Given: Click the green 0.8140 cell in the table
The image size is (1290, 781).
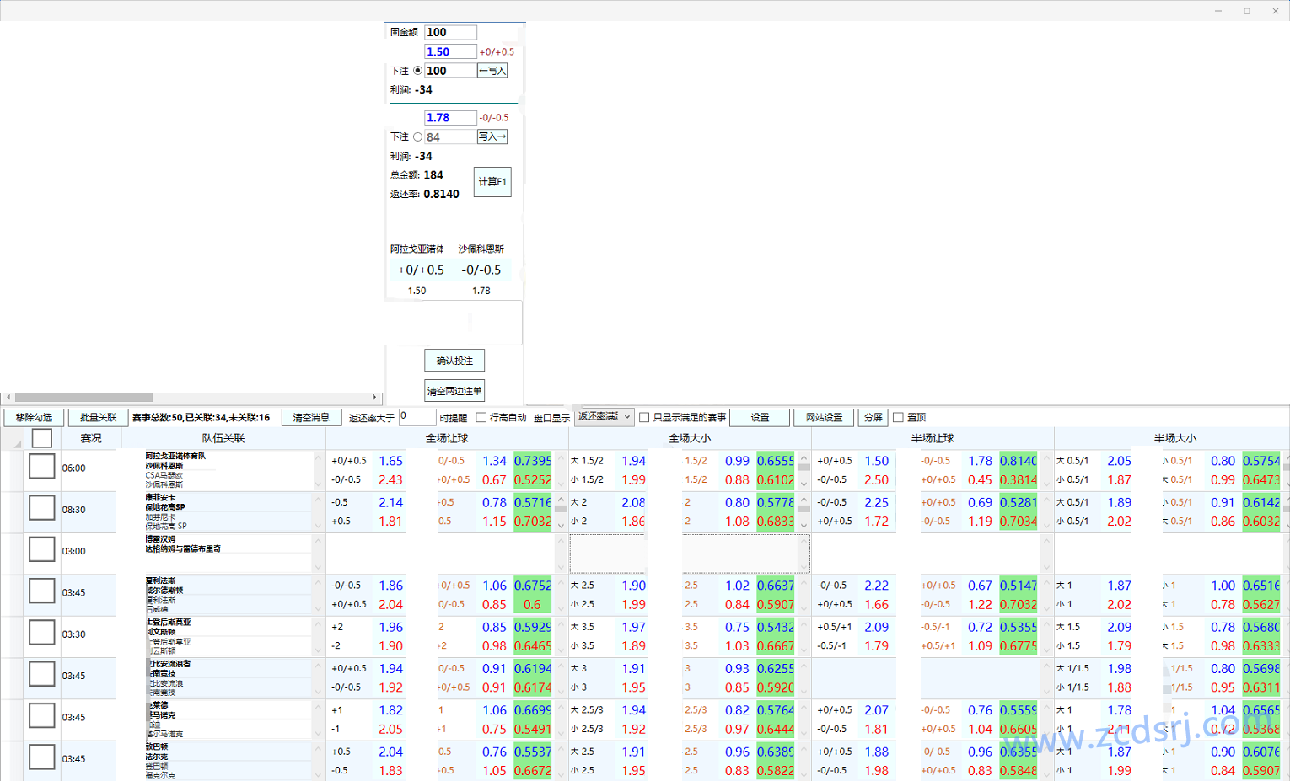Looking at the screenshot, I should (1018, 461).
